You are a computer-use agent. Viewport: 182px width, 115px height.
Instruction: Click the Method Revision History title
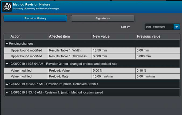pos(32,5)
